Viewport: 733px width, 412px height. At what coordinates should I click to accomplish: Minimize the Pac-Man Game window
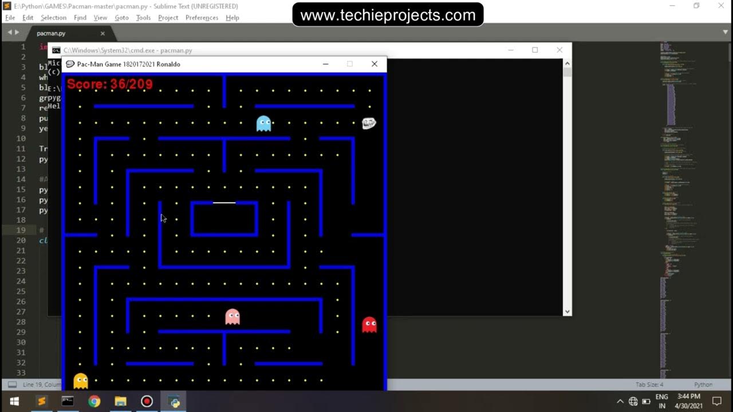pyautogui.click(x=325, y=64)
